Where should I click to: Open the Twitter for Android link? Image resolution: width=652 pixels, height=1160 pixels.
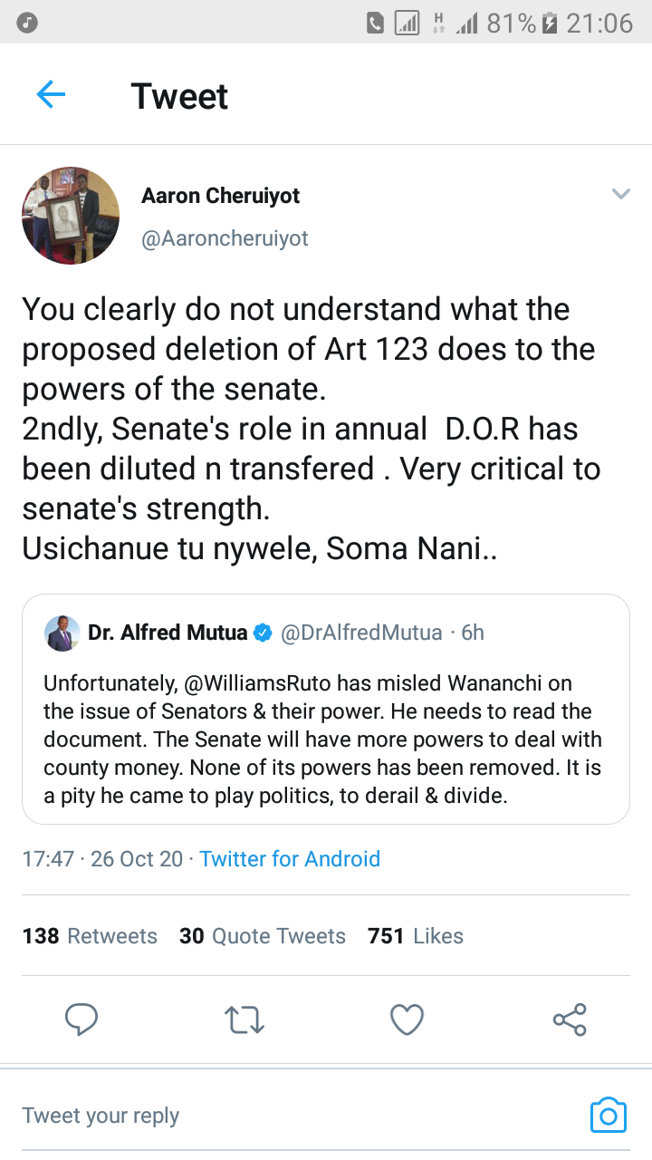[290, 859]
